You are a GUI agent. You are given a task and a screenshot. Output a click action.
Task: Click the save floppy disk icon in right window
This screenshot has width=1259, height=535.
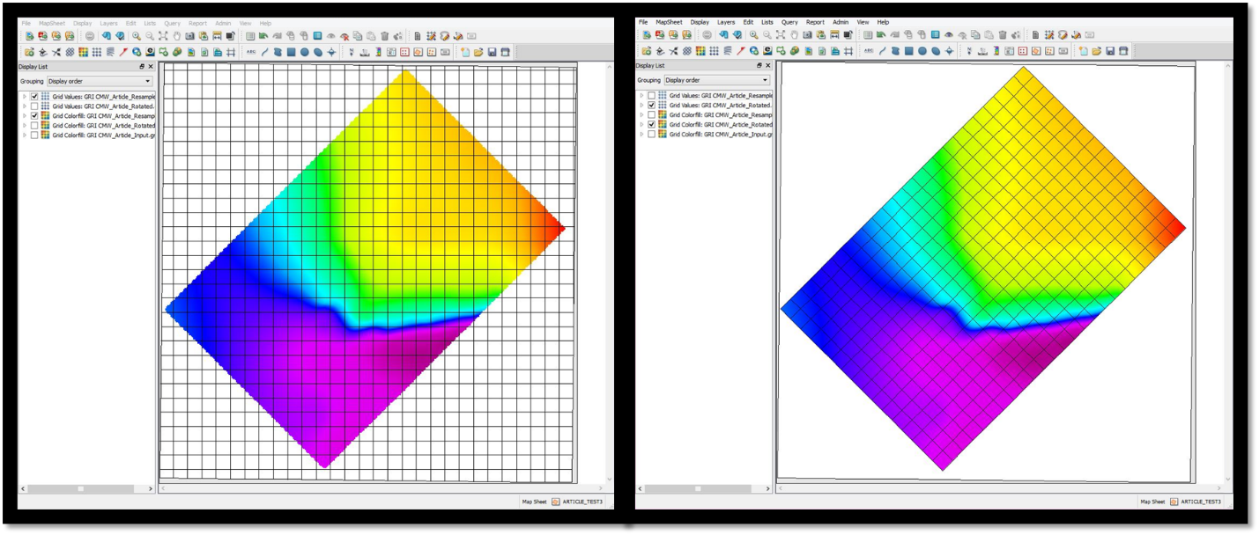tap(1109, 52)
